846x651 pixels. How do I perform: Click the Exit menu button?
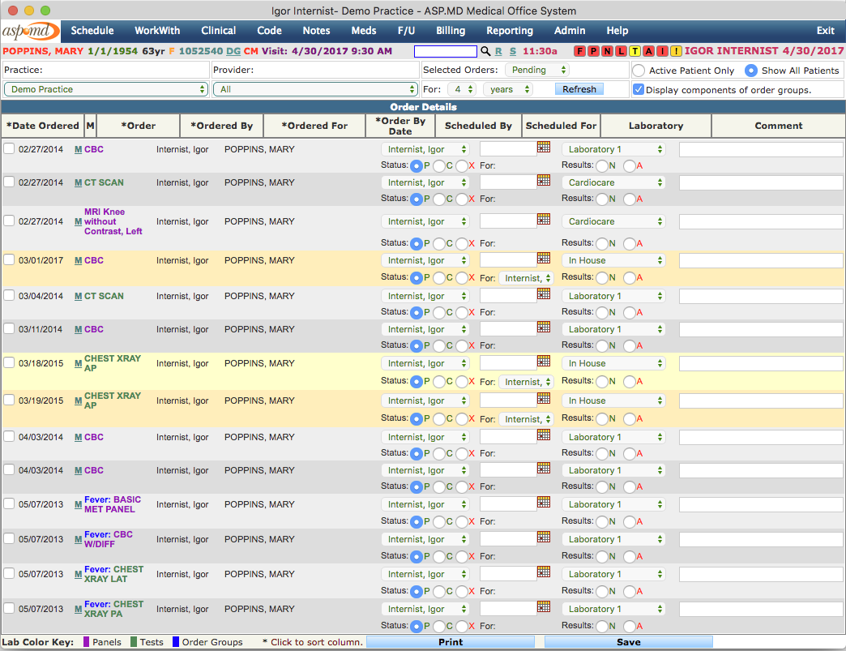[826, 31]
